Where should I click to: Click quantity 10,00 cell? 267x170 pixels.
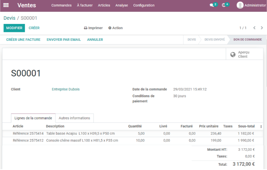(140, 141)
